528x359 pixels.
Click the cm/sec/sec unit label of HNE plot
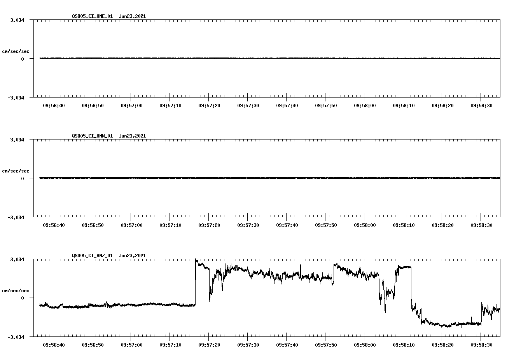click(x=16, y=51)
